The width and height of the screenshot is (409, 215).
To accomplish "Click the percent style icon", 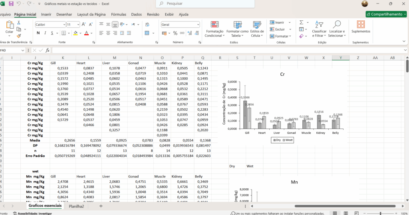I will (x=175, y=33).
